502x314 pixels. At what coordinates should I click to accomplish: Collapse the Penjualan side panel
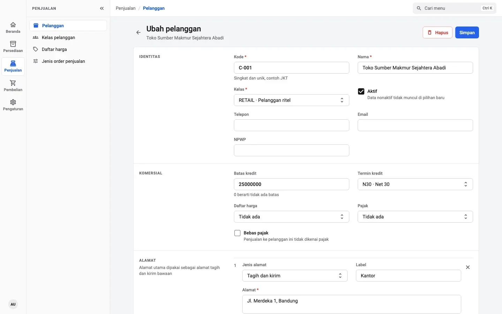(x=102, y=8)
